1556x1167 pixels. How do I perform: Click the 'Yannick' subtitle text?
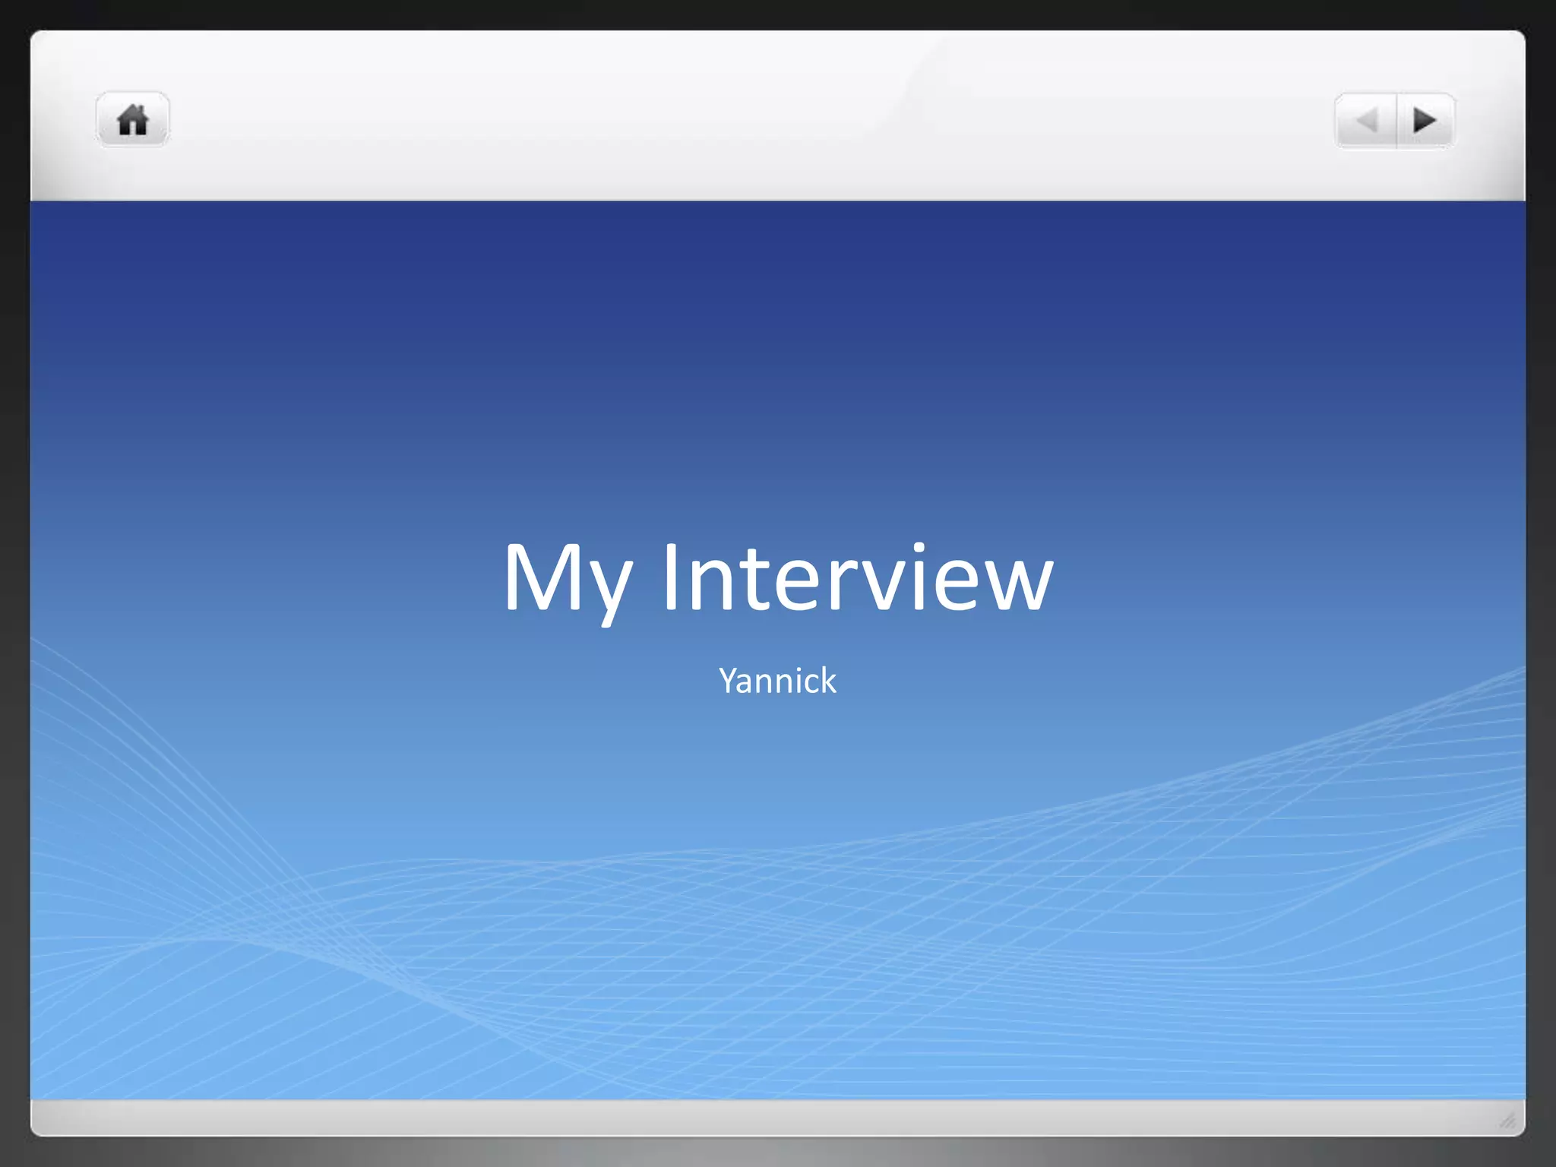[x=777, y=681]
